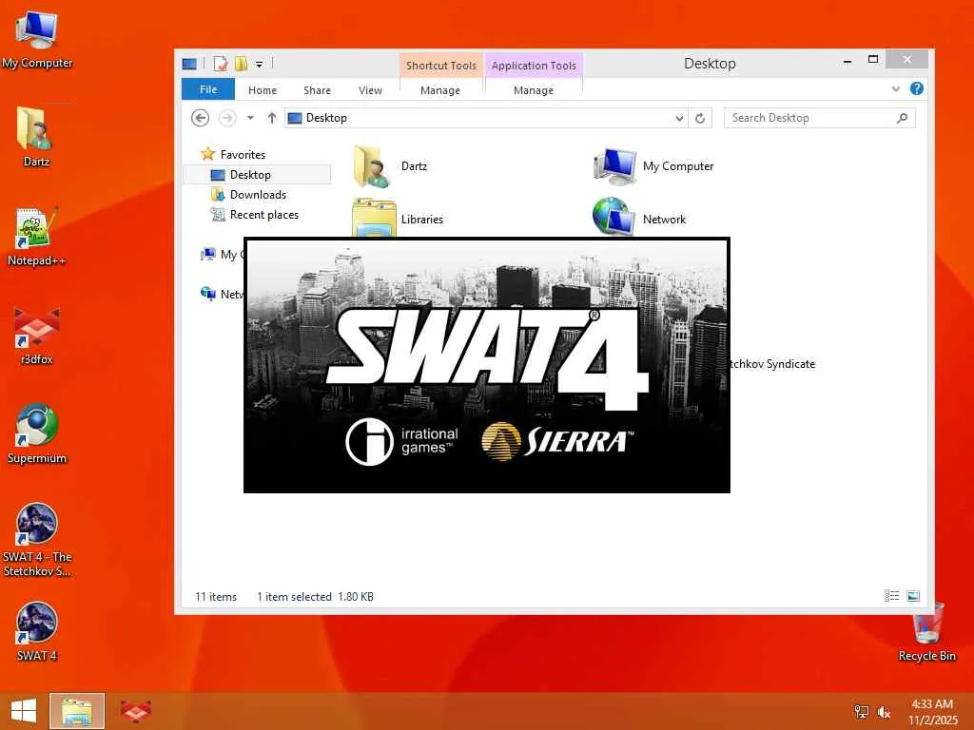The width and height of the screenshot is (974, 730).
Task: Open recent locations dropdown arrow
Action: click(x=250, y=118)
